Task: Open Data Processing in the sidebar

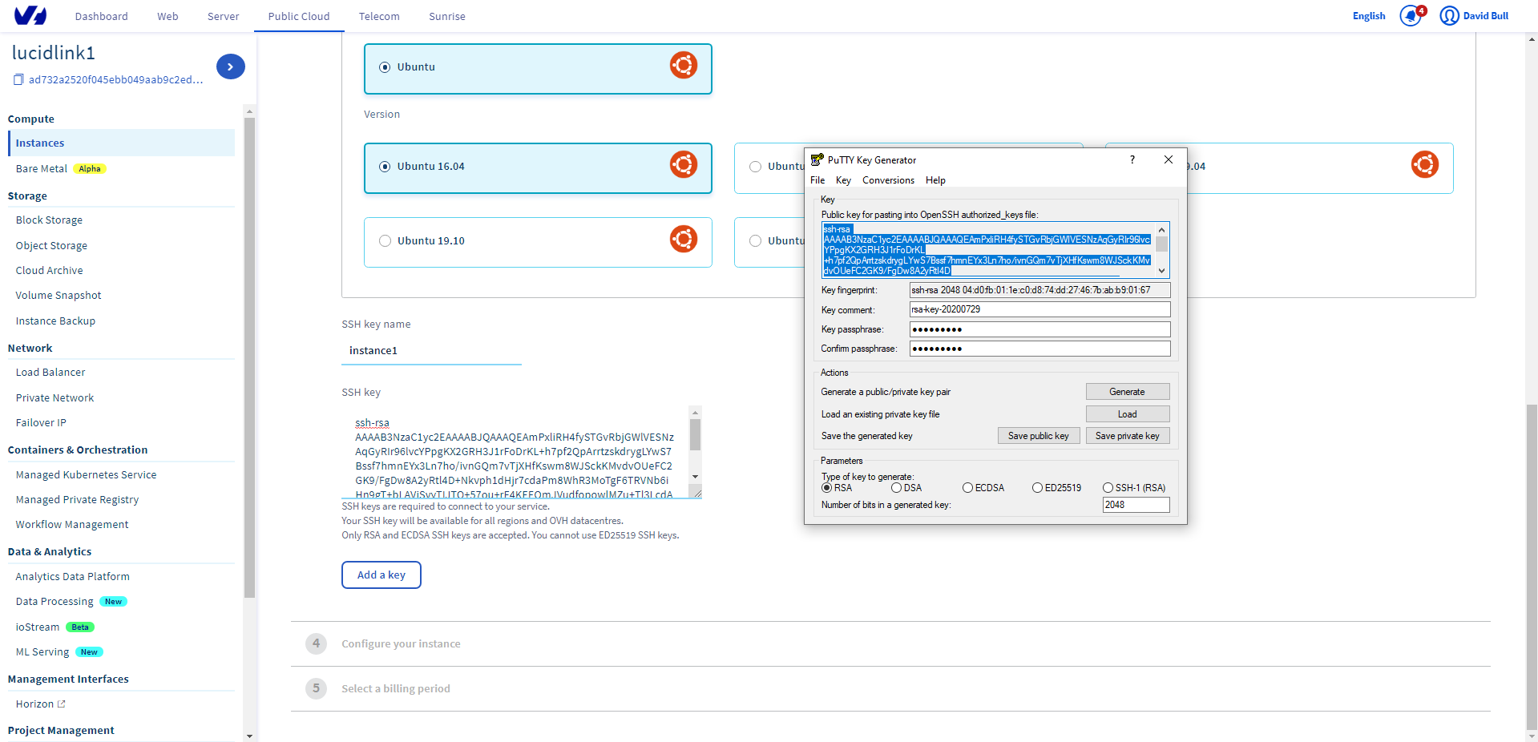Action: (54, 602)
